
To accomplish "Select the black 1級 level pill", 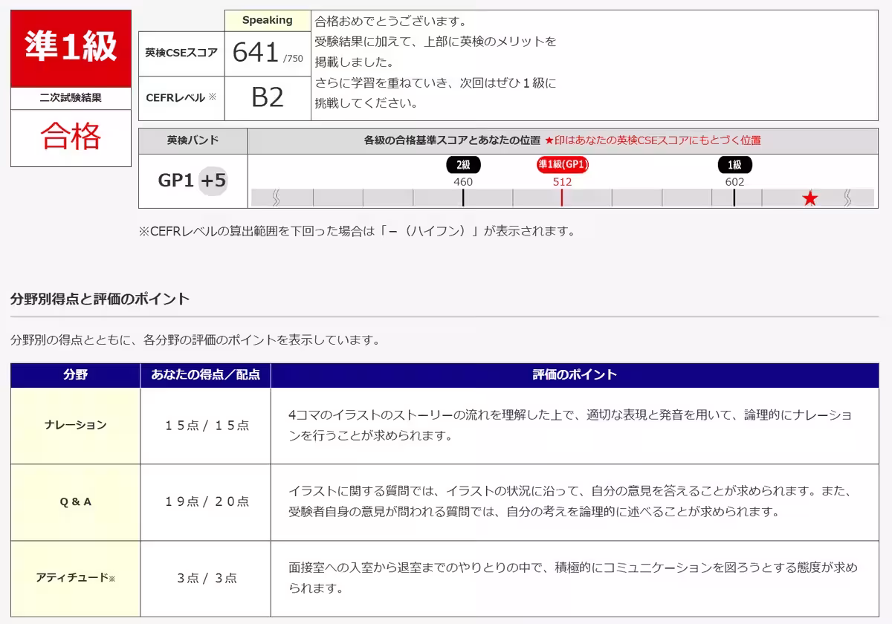I will [734, 165].
